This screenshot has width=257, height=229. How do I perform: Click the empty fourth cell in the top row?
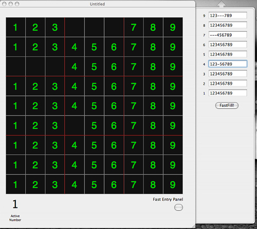(75, 27)
